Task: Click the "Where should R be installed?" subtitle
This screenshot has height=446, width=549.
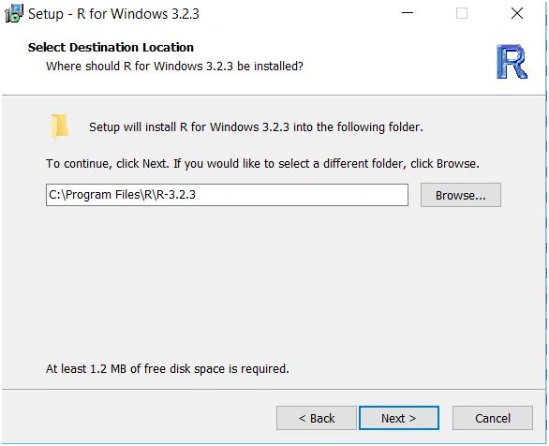Action: pyautogui.click(x=174, y=66)
